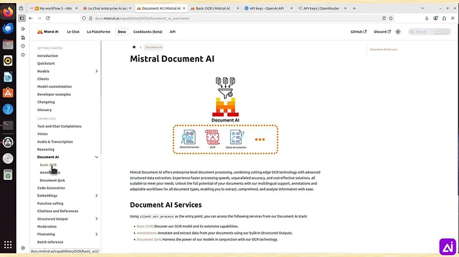Expand the Embeddings sidebar section
The image size is (459, 257).
(x=96, y=196)
